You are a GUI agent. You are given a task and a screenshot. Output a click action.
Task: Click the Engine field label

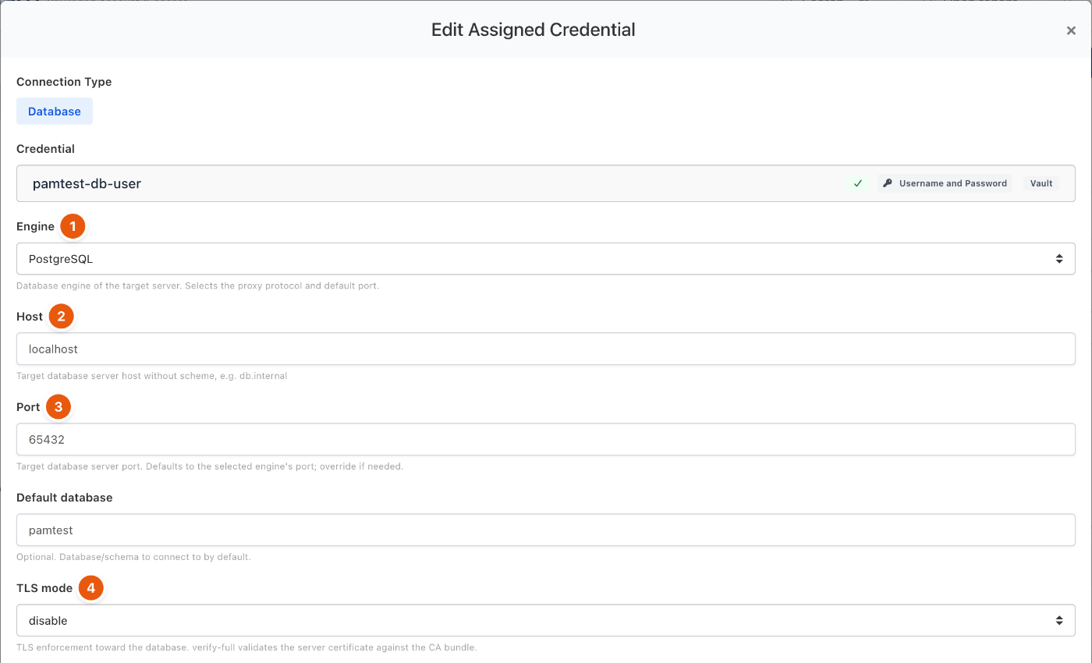[35, 226]
